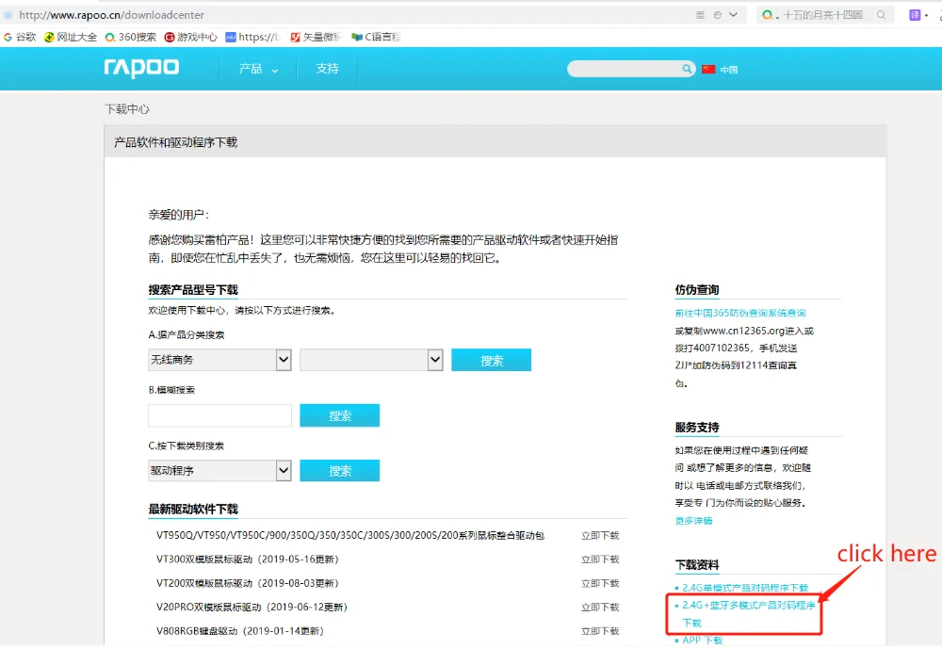Click V808RGB键盘驱动 entry text
The image size is (942, 649).
240,631
